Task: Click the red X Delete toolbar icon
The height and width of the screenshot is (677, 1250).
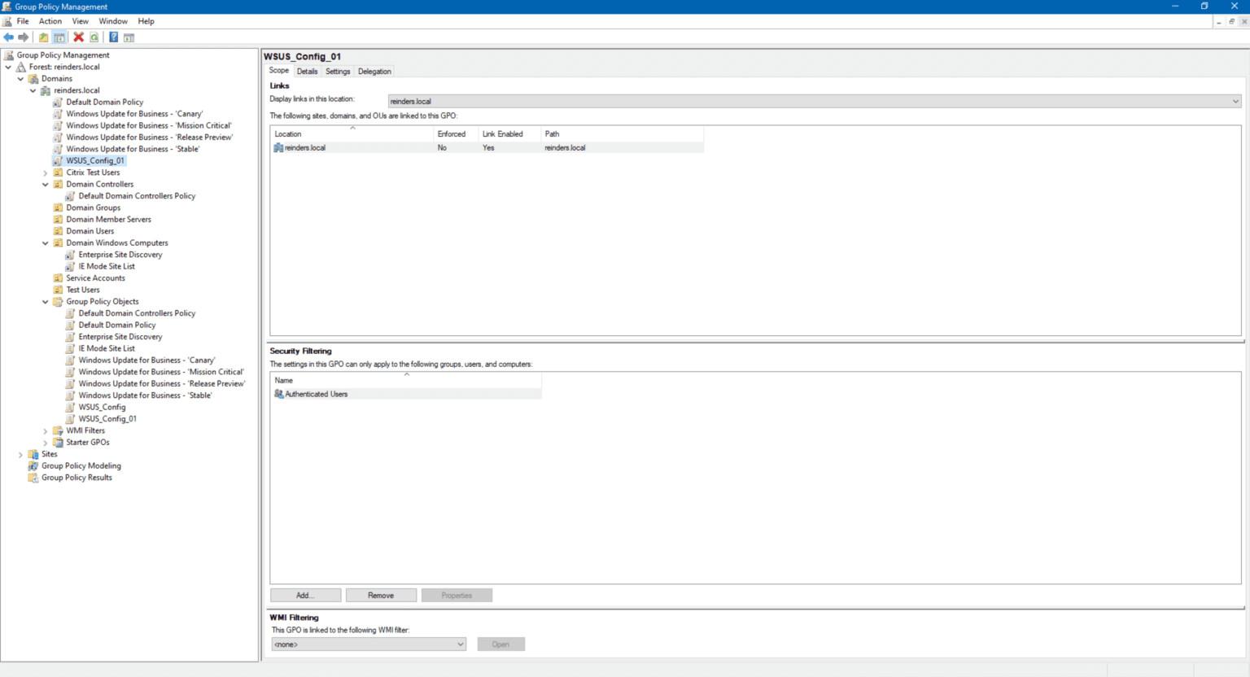Action: coord(78,37)
